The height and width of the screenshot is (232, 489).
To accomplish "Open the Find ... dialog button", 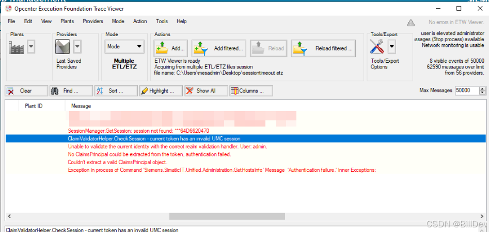I will tap(71, 91).
